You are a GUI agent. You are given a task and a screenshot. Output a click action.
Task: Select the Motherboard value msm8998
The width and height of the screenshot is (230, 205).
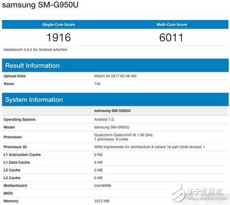coord(103,186)
